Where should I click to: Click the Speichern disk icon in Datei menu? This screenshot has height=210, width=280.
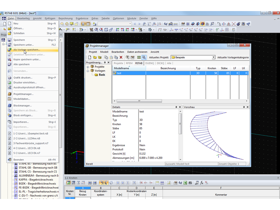coord(10,40)
